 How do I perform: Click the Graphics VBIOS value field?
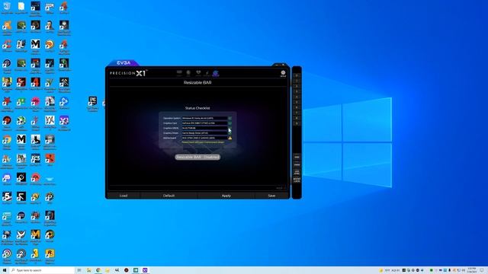(204, 128)
